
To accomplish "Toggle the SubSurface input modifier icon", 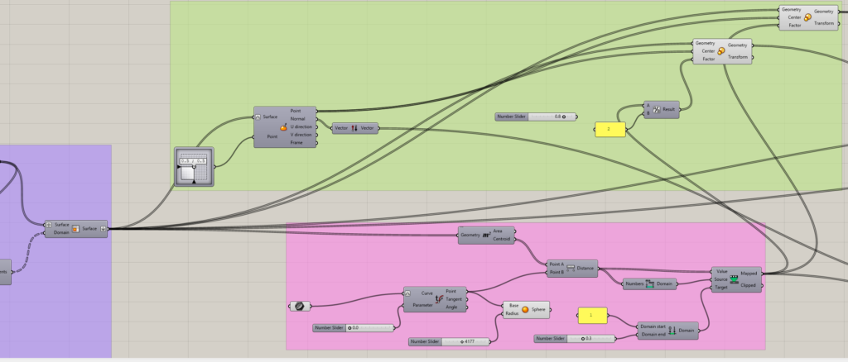I will (x=50, y=224).
